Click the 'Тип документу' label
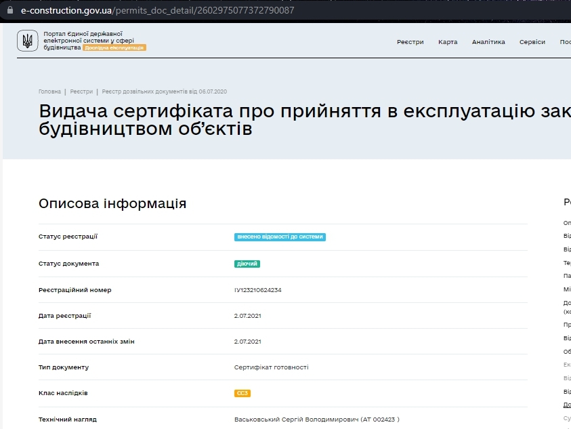This screenshot has width=571, height=429. (64, 367)
